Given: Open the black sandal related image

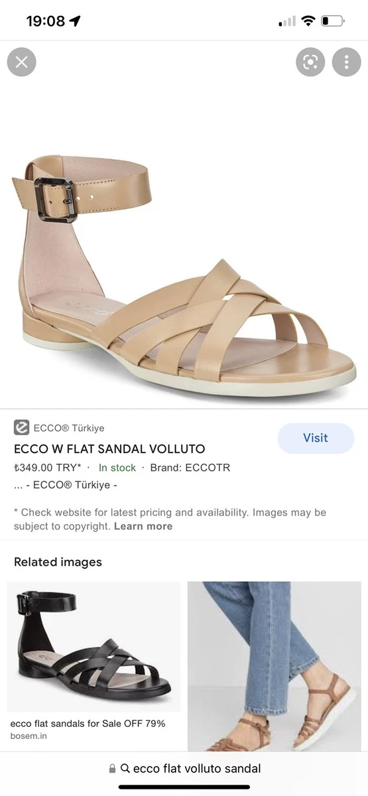Looking at the screenshot, I should tap(93, 647).
